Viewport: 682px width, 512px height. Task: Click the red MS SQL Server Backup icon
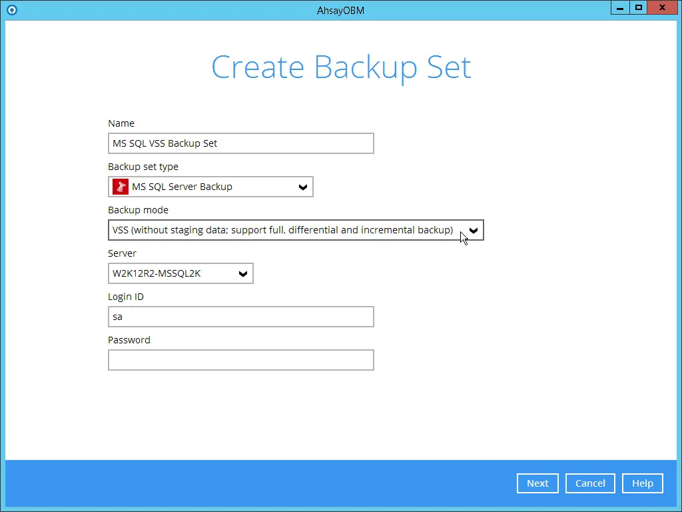click(x=120, y=187)
